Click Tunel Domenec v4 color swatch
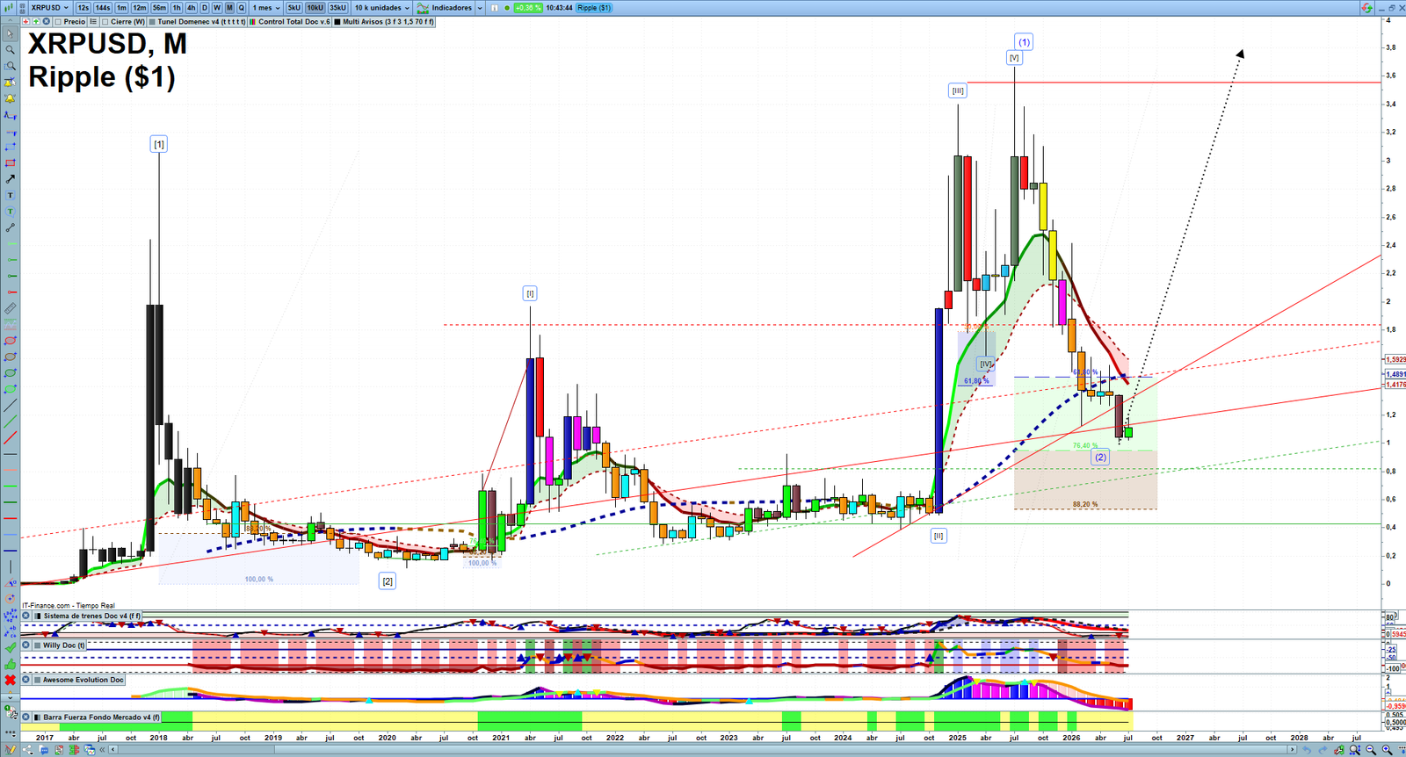The height and width of the screenshot is (757, 1406). 152,21
